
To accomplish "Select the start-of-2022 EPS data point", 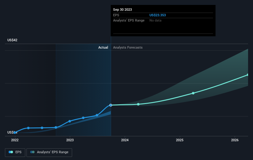I will point(15,133).
